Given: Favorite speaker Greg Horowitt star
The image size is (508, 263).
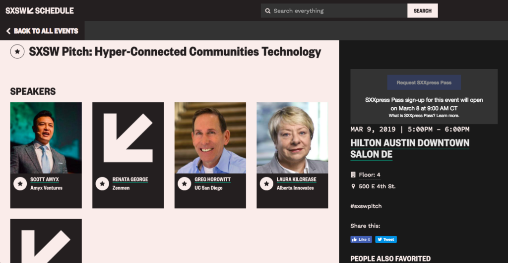Looking at the screenshot, I should (x=185, y=183).
